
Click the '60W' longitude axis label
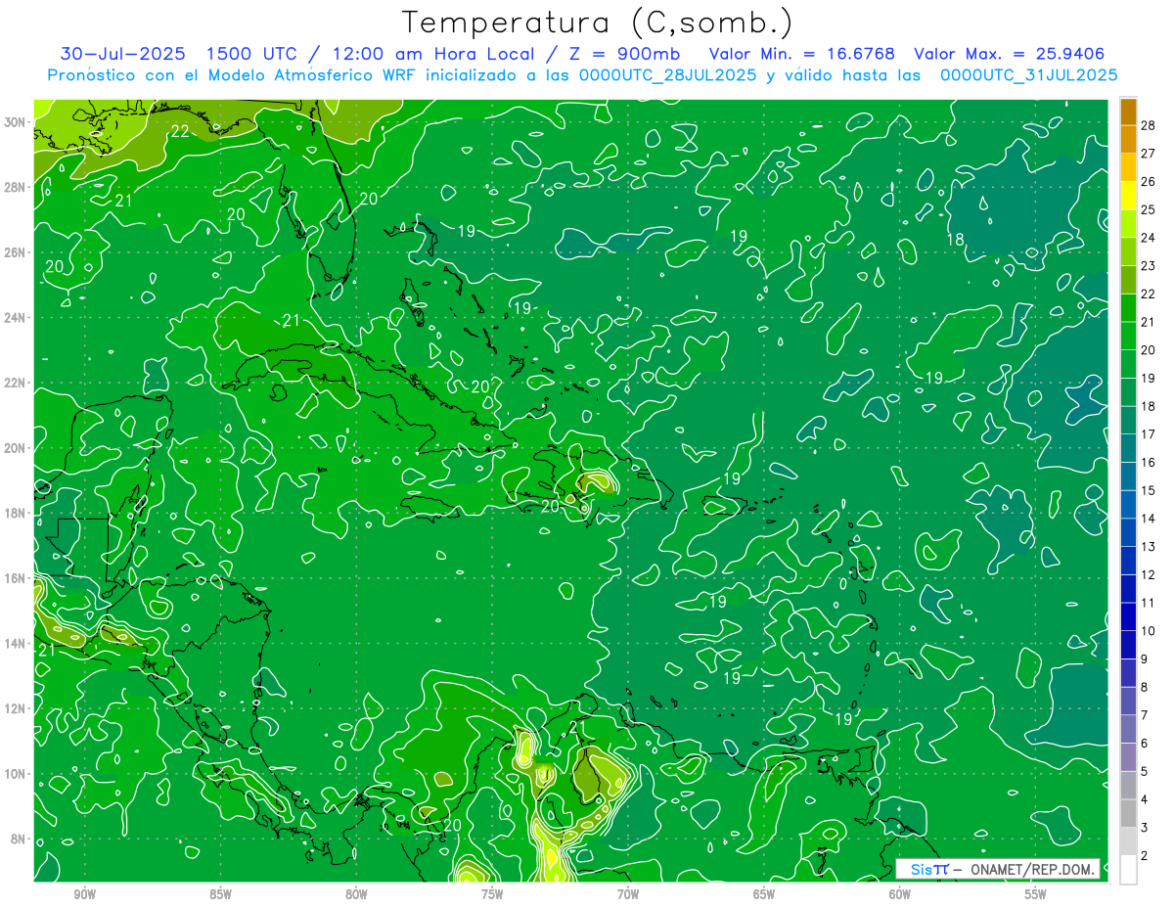point(900,894)
